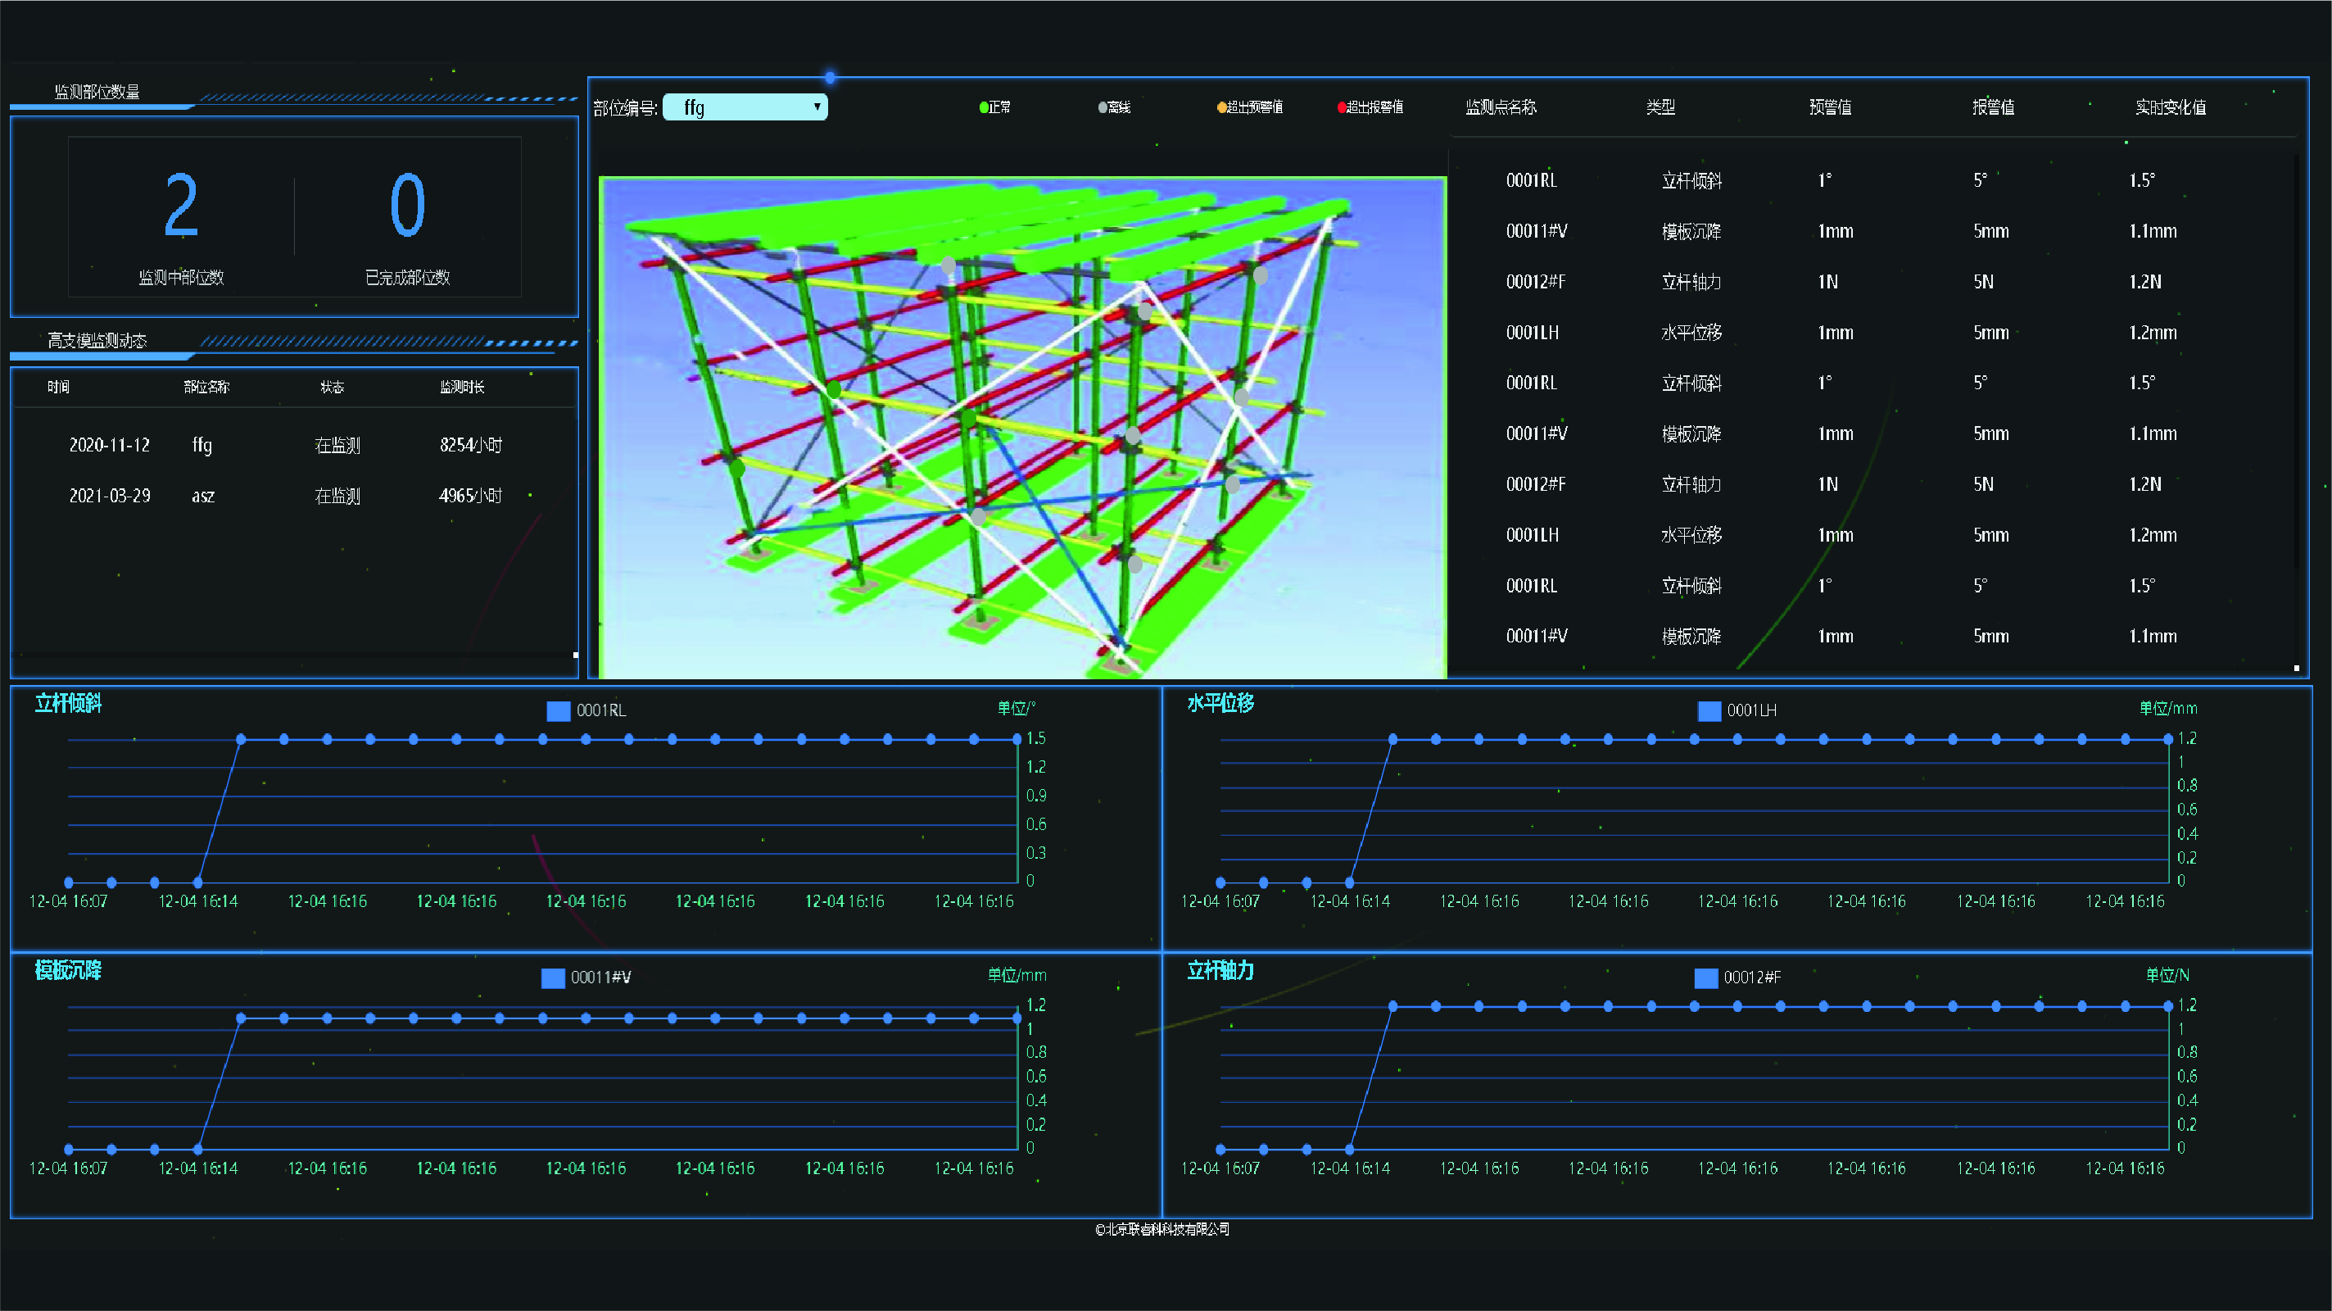Toggle the 00012#F chart legend swatch

coord(1705,978)
